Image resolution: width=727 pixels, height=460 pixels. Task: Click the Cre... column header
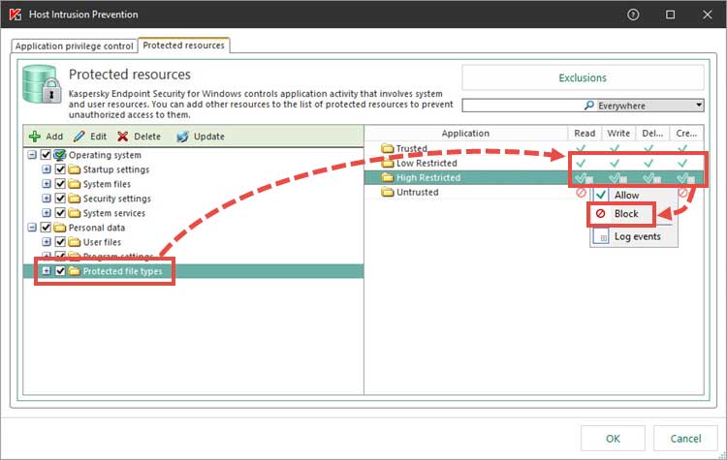[686, 134]
